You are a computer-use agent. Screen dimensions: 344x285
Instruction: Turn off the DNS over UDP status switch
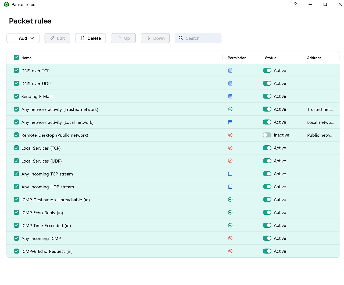267,83
